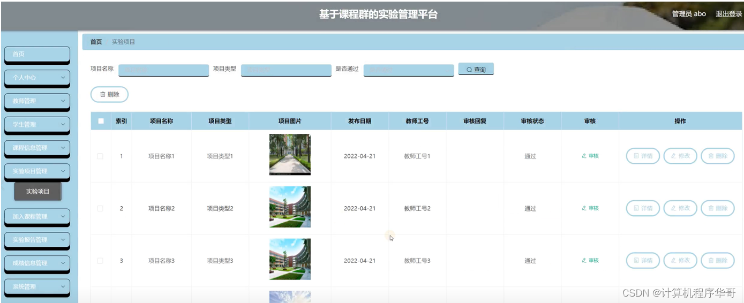This screenshot has height=303, width=744.
Task: Click 首页 in the breadcrumb
Action: (x=96, y=42)
